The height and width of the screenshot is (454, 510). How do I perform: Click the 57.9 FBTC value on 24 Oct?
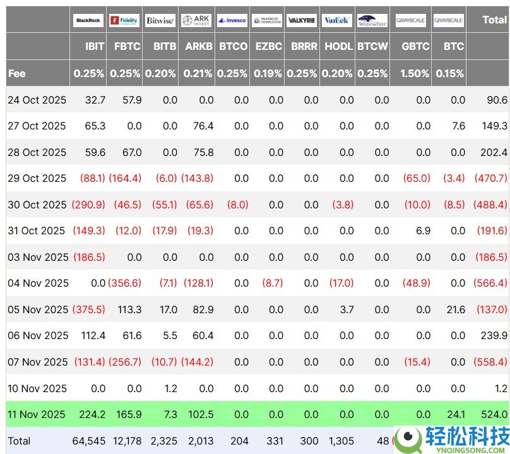click(132, 100)
